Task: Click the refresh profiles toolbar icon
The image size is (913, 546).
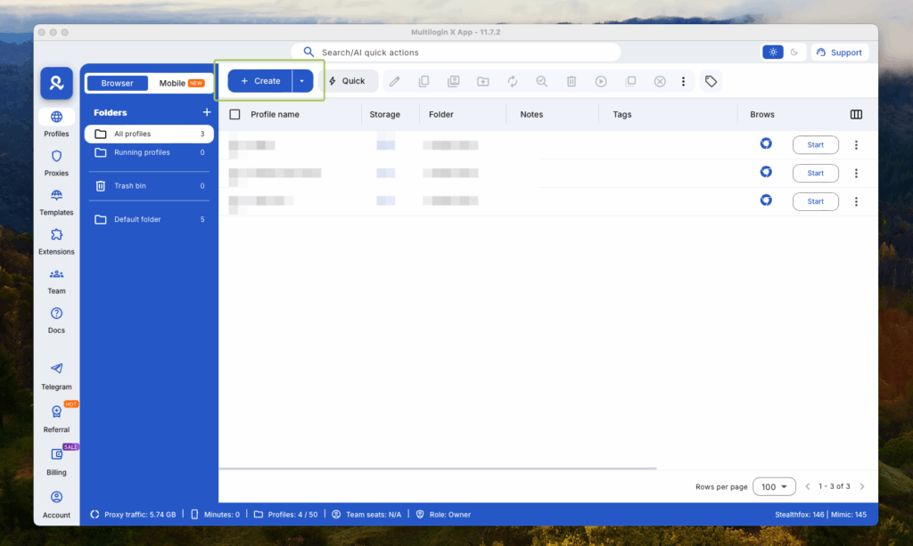Action: (512, 81)
